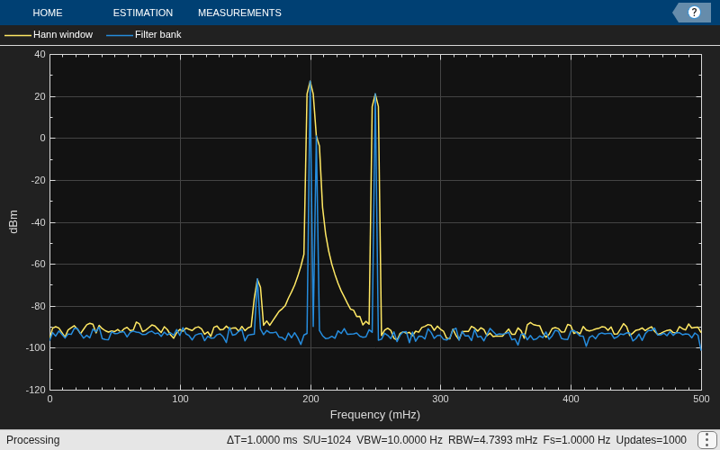Viewport: 720px width, 450px height.
Task: Click the RBW=4.7393 mHz status readout
Action: tap(492, 440)
